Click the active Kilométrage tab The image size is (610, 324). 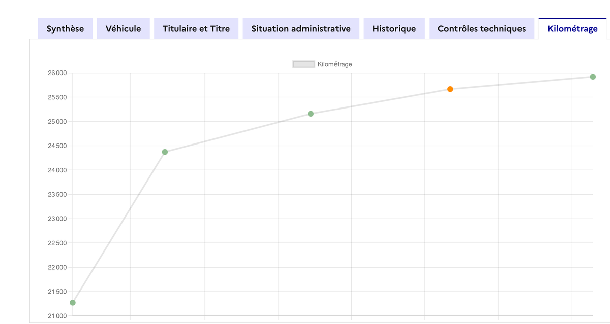pos(572,29)
